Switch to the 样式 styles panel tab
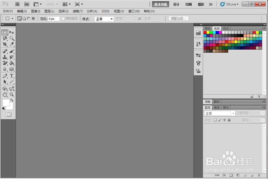 point(226,28)
